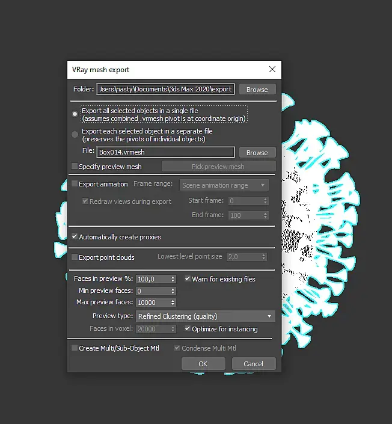392x424 pixels.
Task: Click the Max preview faces value field
Action: (x=153, y=303)
